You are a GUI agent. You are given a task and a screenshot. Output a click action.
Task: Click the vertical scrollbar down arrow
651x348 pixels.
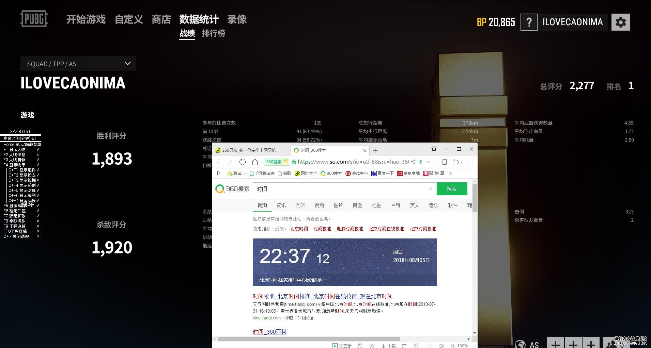tap(475, 333)
